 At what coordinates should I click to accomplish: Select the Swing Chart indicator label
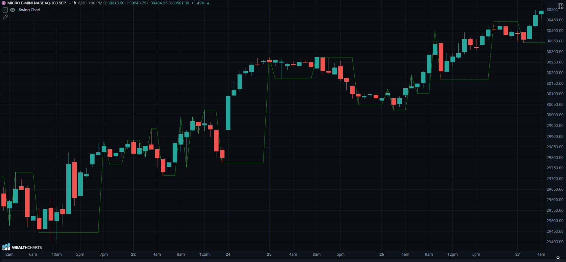tap(30, 10)
